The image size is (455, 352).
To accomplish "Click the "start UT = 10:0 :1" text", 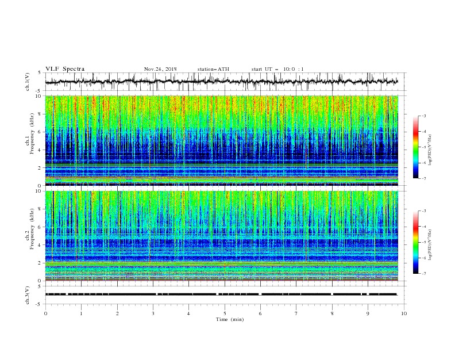I will (x=277, y=69).
